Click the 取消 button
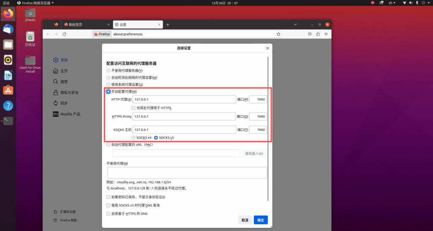 [245, 220]
